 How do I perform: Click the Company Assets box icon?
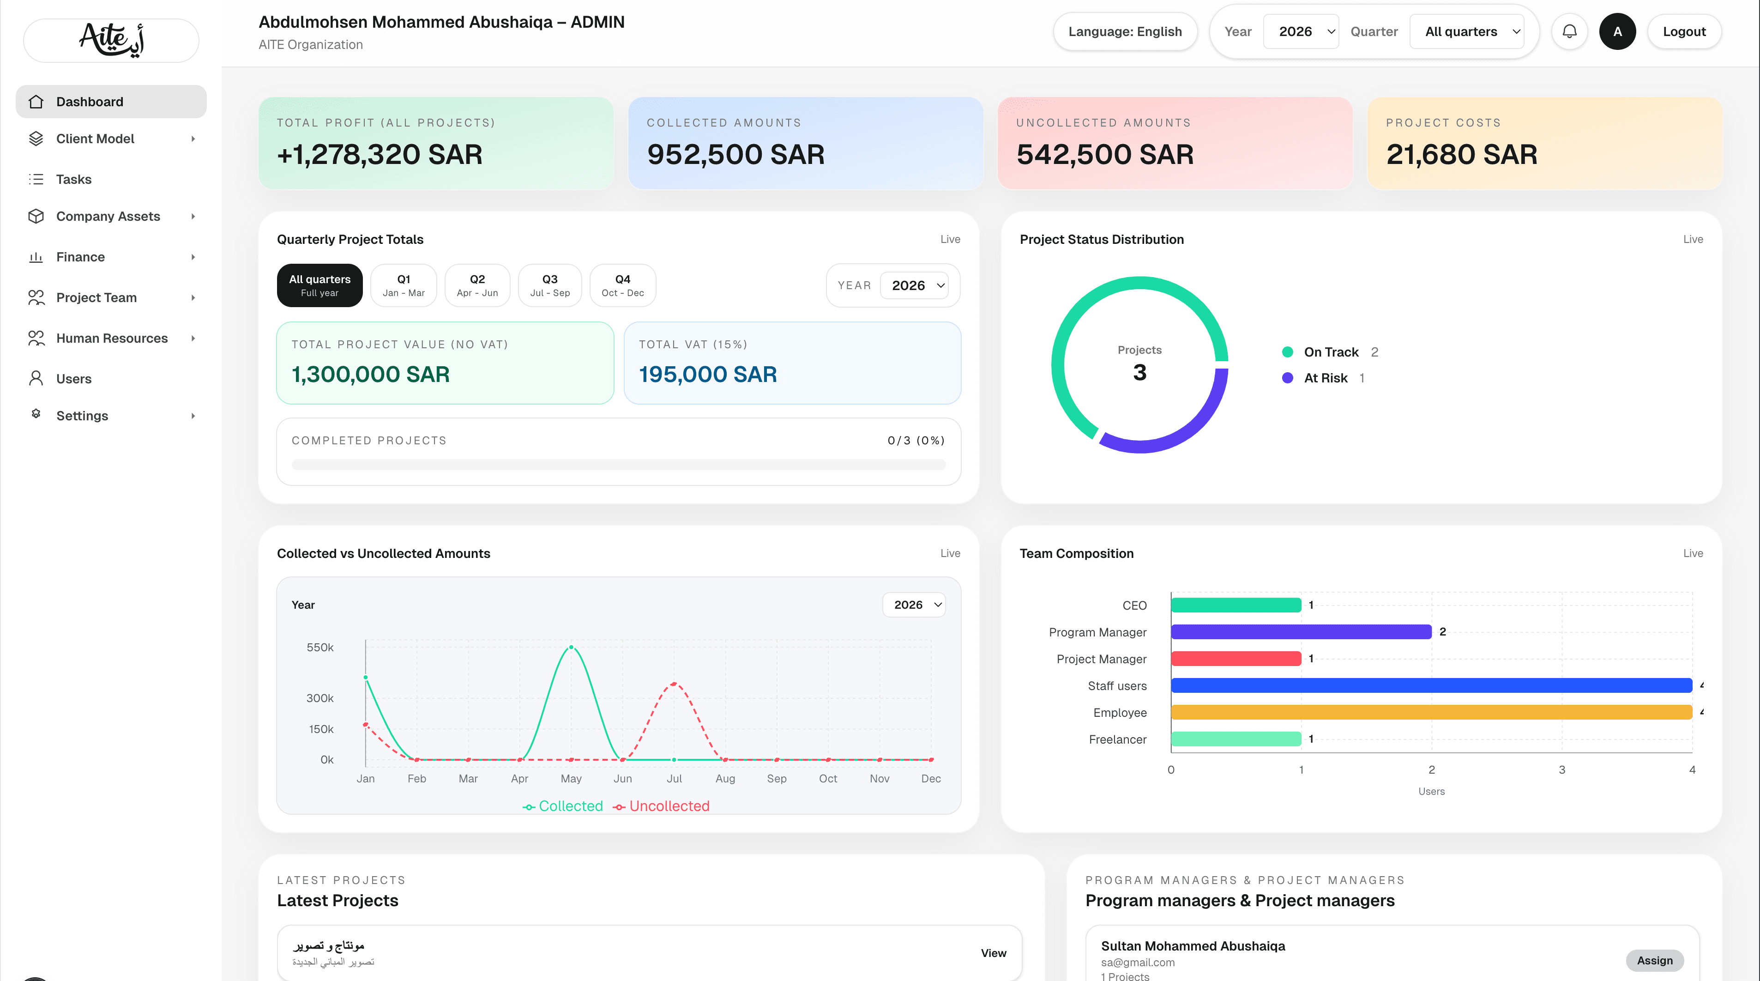36,216
